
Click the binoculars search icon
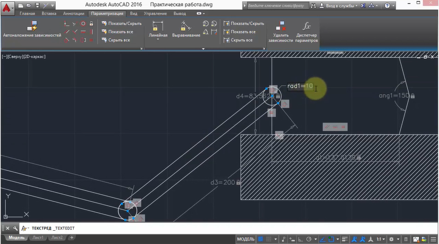[313, 6]
